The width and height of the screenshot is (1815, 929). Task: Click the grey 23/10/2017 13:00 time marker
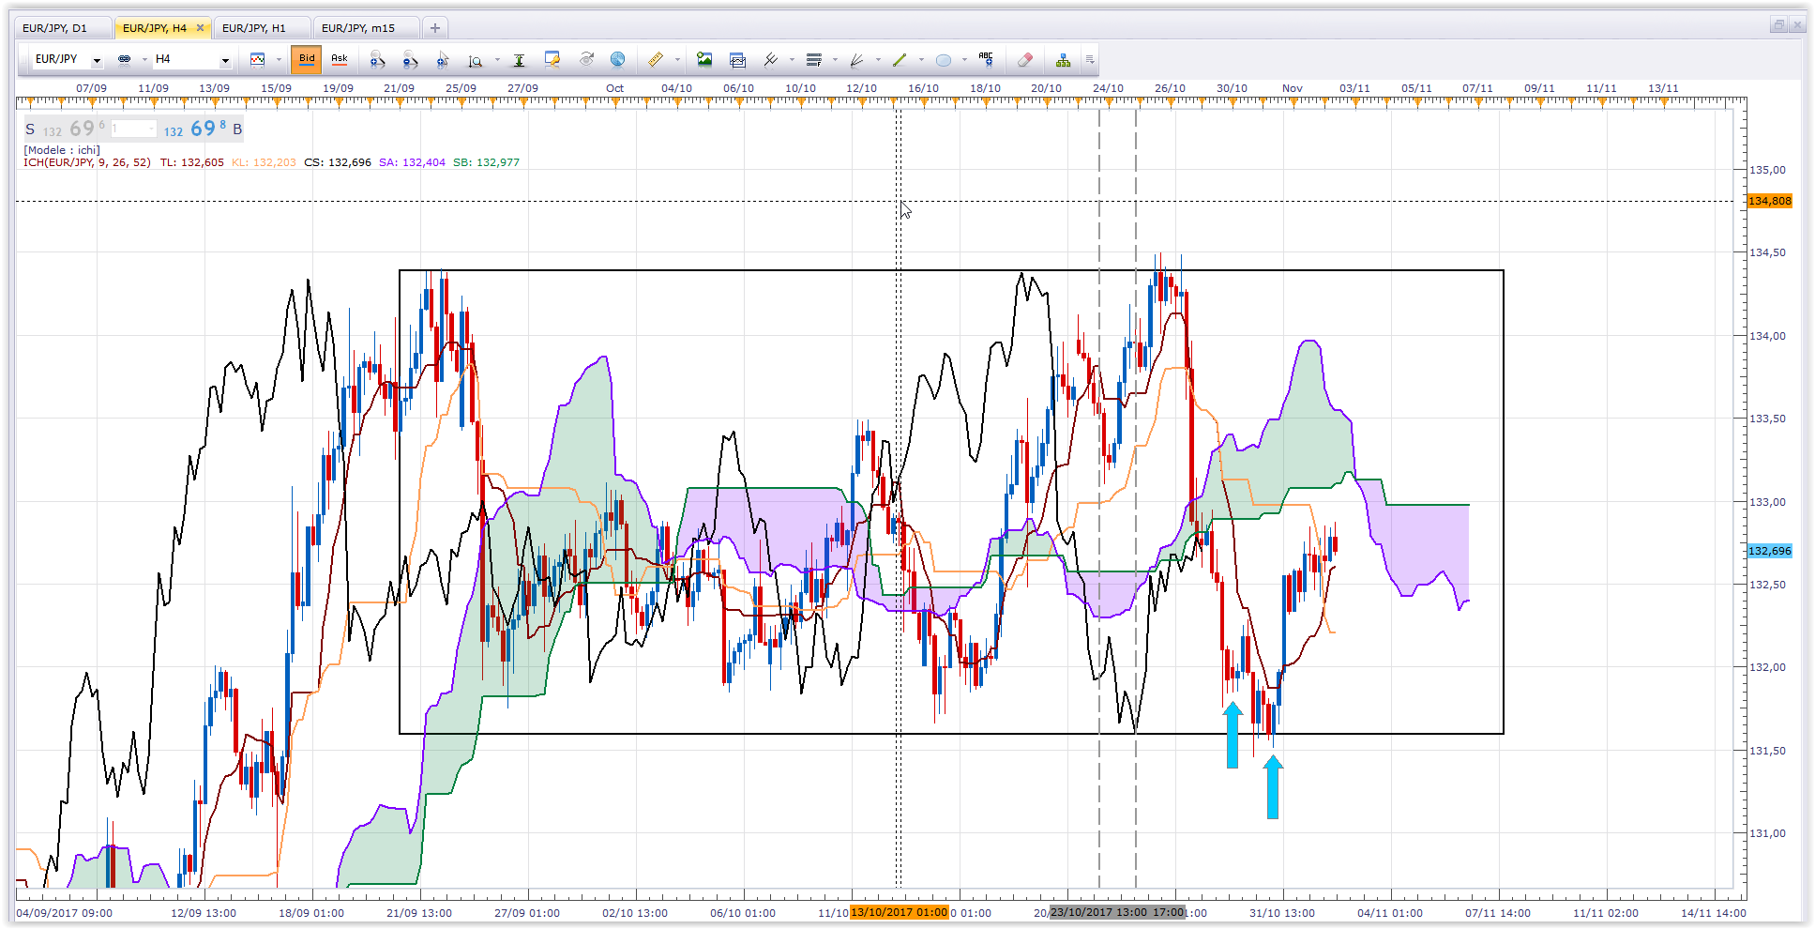[x=1098, y=912]
